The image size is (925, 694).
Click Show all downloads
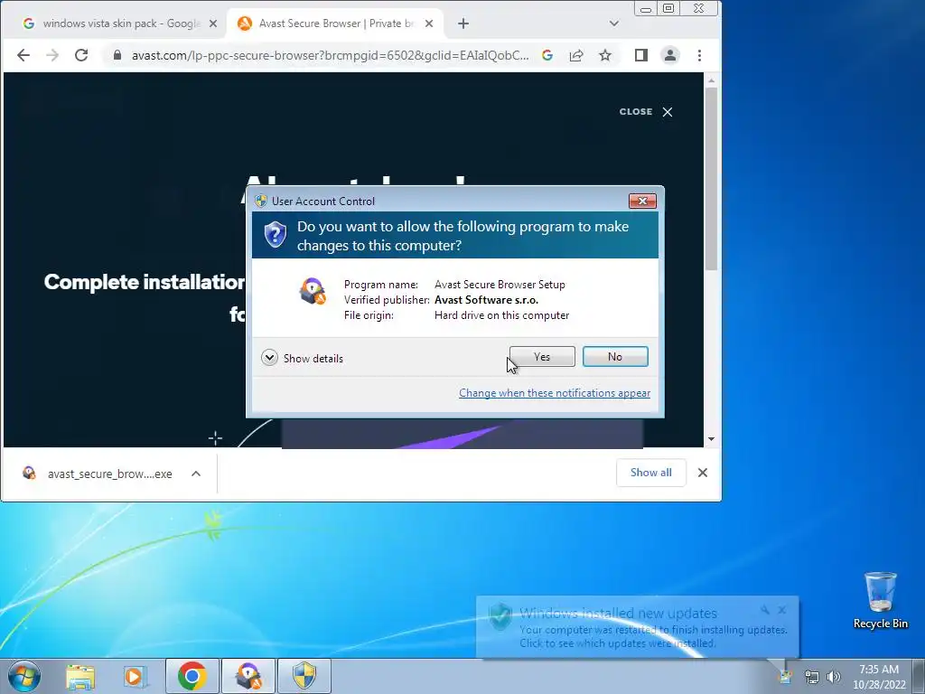[x=650, y=473]
